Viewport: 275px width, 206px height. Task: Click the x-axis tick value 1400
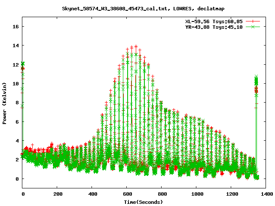coord(266,194)
